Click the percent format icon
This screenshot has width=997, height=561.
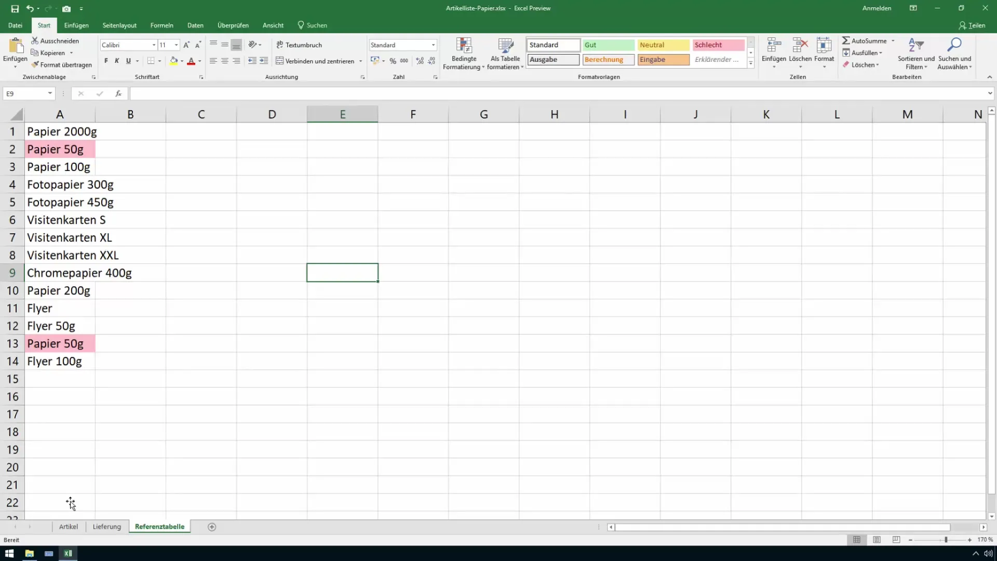(393, 61)
